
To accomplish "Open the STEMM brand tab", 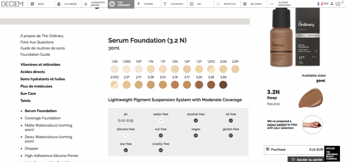I will [x=147, y=4].
